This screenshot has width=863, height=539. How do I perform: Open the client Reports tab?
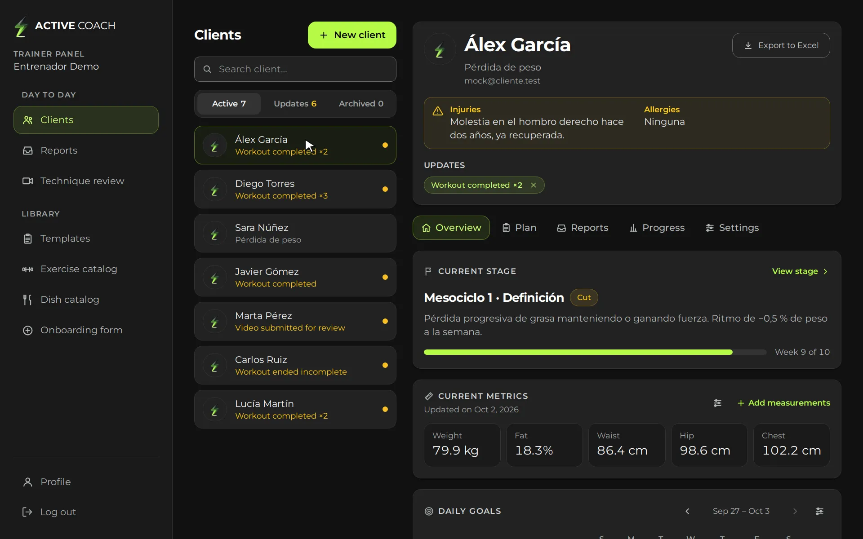[x=583, y=228]
